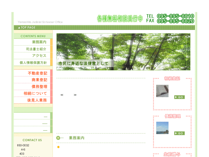The width and height of the screenshot is (209, 157).
Task: Click the previous « slideshow arrow
Action: coord(62,95)
